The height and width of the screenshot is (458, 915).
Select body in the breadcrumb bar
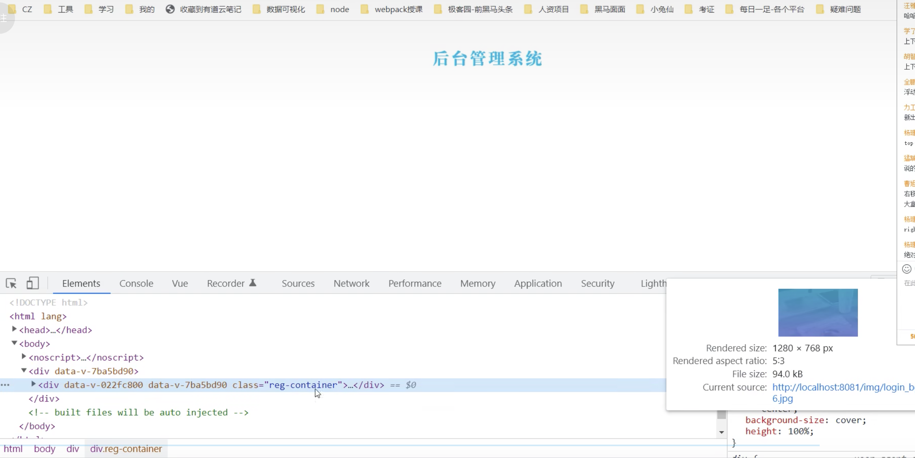pyautogui.click(x=45, y=449)
